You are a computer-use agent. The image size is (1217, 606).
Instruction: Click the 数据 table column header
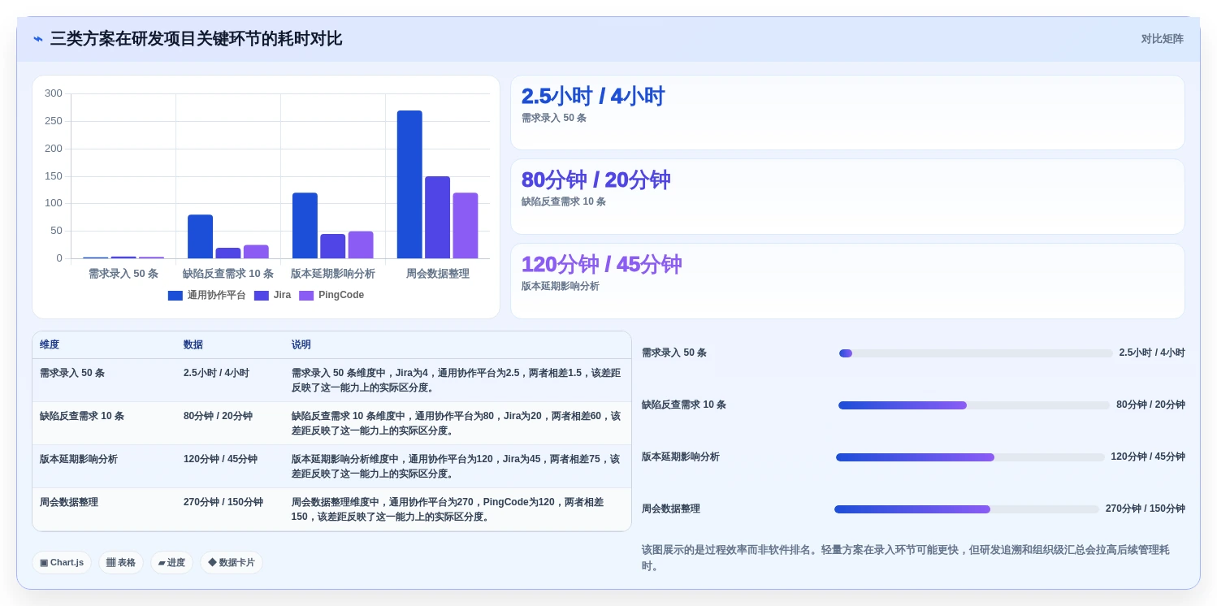193,345
